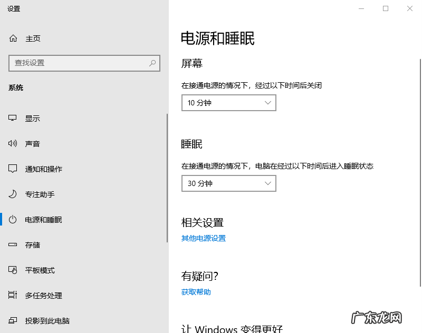This screenshot has width=422, height=333.
Task: Open 显示 (Display) settings
Action: click(x=33, y=118)
